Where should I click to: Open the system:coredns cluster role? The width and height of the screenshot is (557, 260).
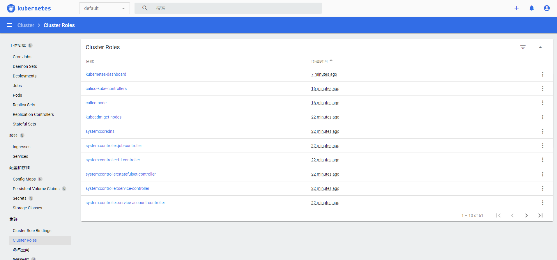100,131
